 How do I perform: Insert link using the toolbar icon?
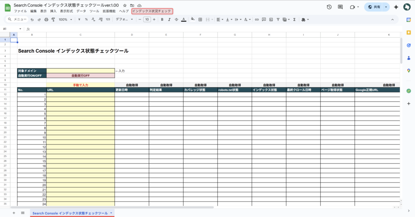[257, 19]
